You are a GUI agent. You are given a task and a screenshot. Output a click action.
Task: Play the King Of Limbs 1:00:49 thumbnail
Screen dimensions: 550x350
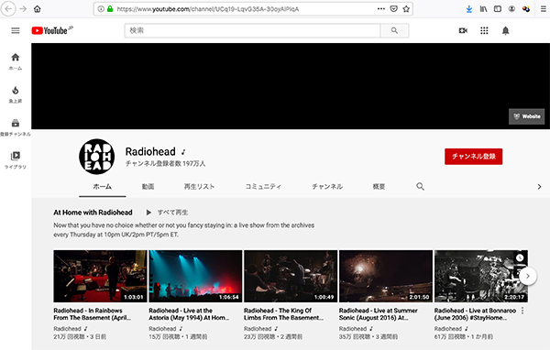tap(291, 276)
